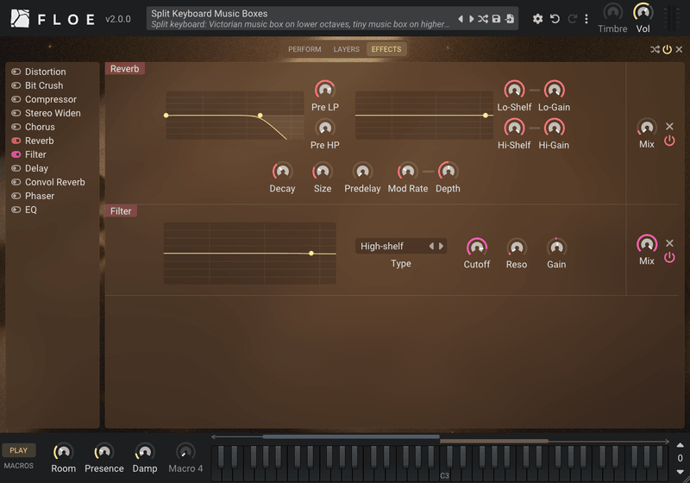The height and width of the screenshot is (483, 690).
Task: Click the Reverb Size knob
Action: click(x=323, y=171)
